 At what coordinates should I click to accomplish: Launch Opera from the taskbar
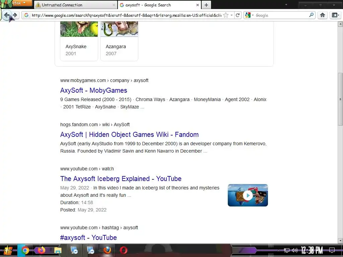click(123, 250)
